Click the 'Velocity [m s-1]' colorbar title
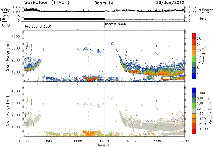Viewport: 213px width, 147px height. coord(210,110)
